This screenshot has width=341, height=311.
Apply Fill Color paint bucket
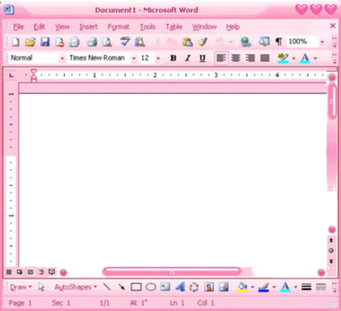pos(243,287)
